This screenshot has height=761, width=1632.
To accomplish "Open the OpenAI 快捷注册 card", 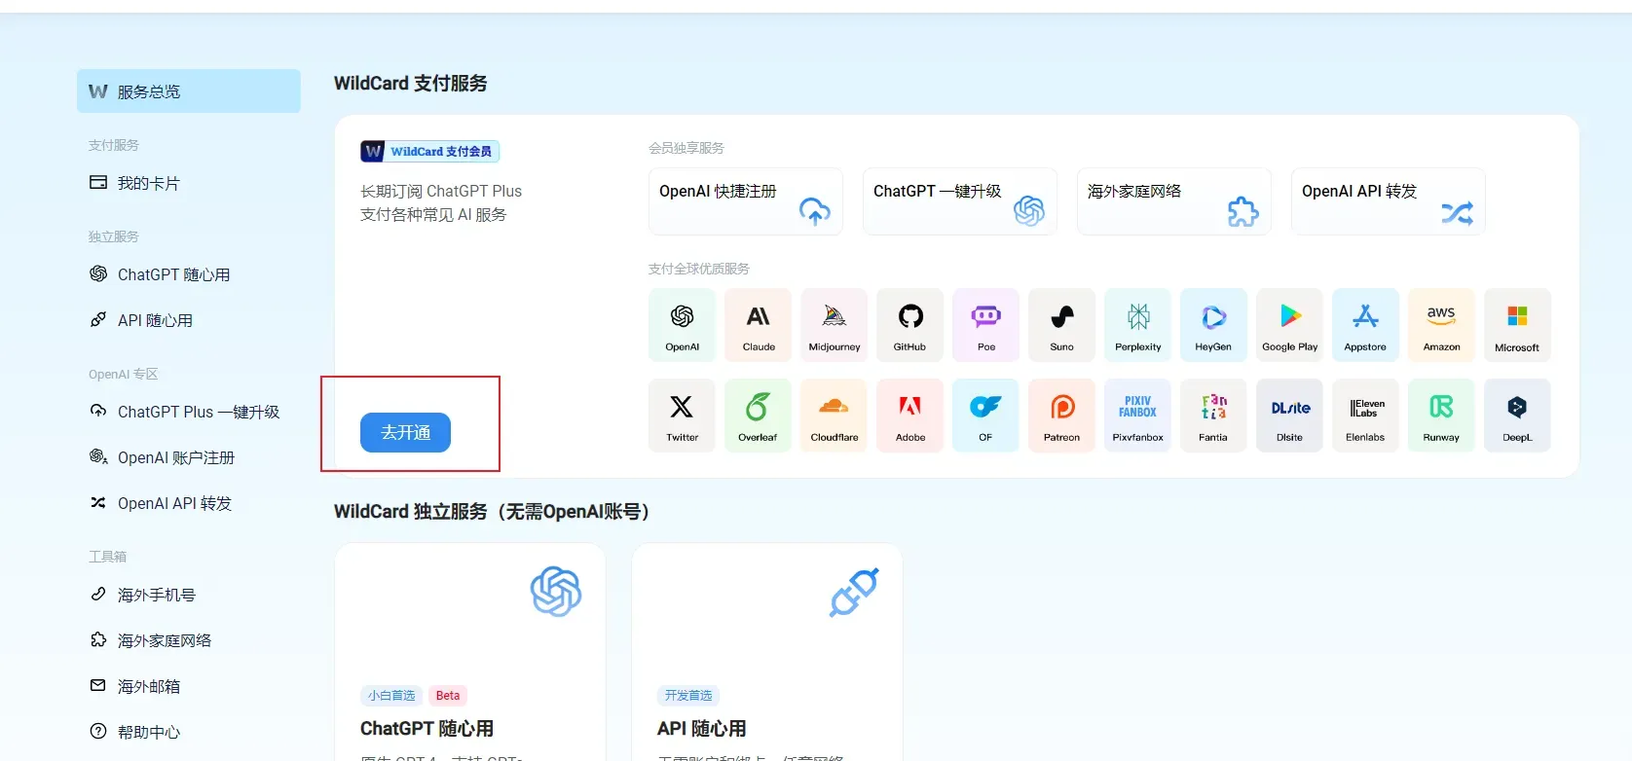I will [746, 201].
